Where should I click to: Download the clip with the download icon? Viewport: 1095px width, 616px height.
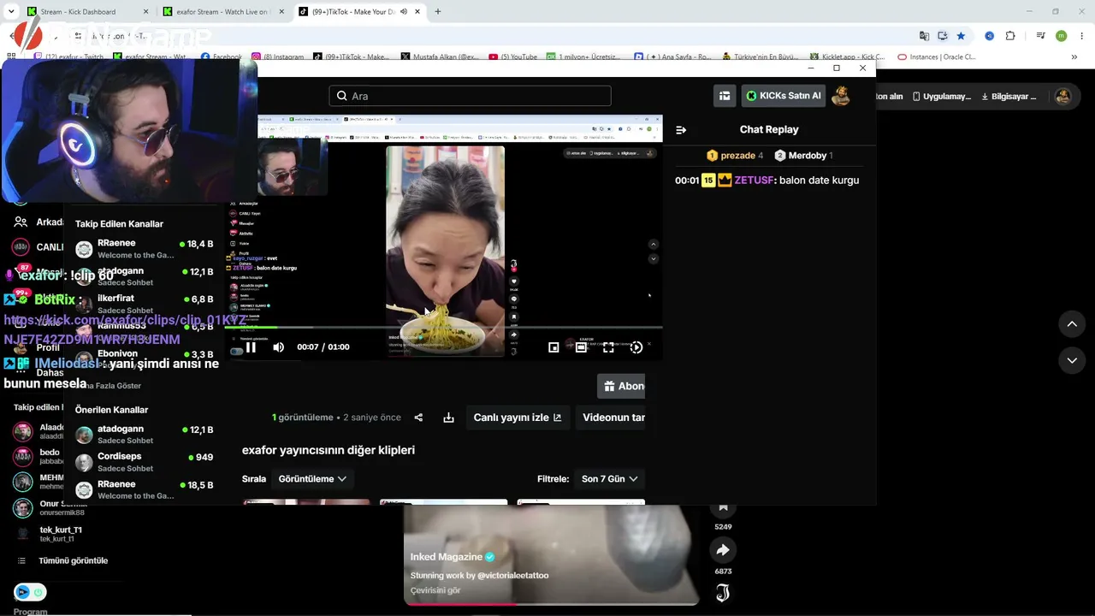click(448, 418)
